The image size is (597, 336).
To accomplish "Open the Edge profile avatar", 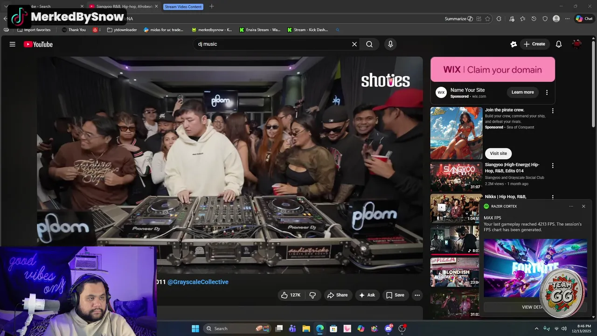I will [x=556, y=19].
